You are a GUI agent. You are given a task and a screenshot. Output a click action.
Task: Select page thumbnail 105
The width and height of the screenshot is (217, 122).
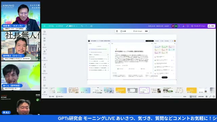(x=203, y=90)
